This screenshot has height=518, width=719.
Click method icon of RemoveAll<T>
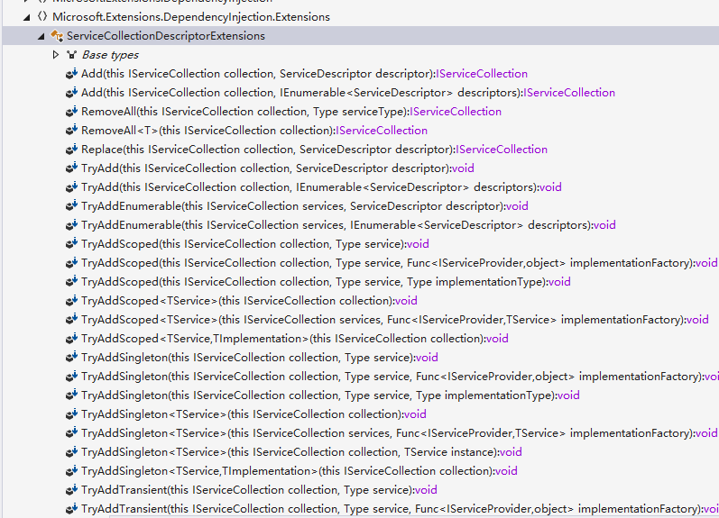[x=71, y=131]
